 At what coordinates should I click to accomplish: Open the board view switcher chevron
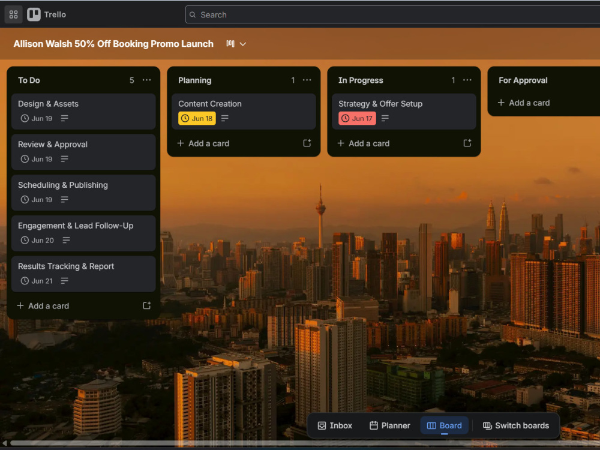[x=242, y=44]
